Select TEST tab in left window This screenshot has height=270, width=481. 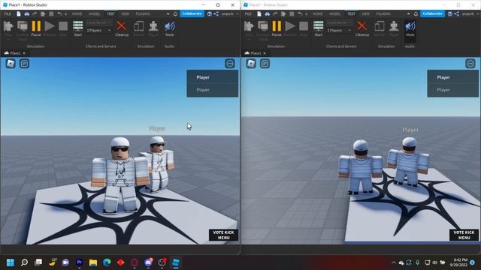pos(110,13)
